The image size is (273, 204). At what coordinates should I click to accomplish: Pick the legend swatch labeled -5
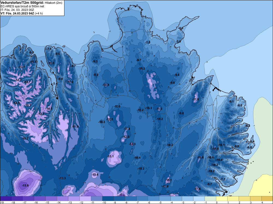coord(165,199)
